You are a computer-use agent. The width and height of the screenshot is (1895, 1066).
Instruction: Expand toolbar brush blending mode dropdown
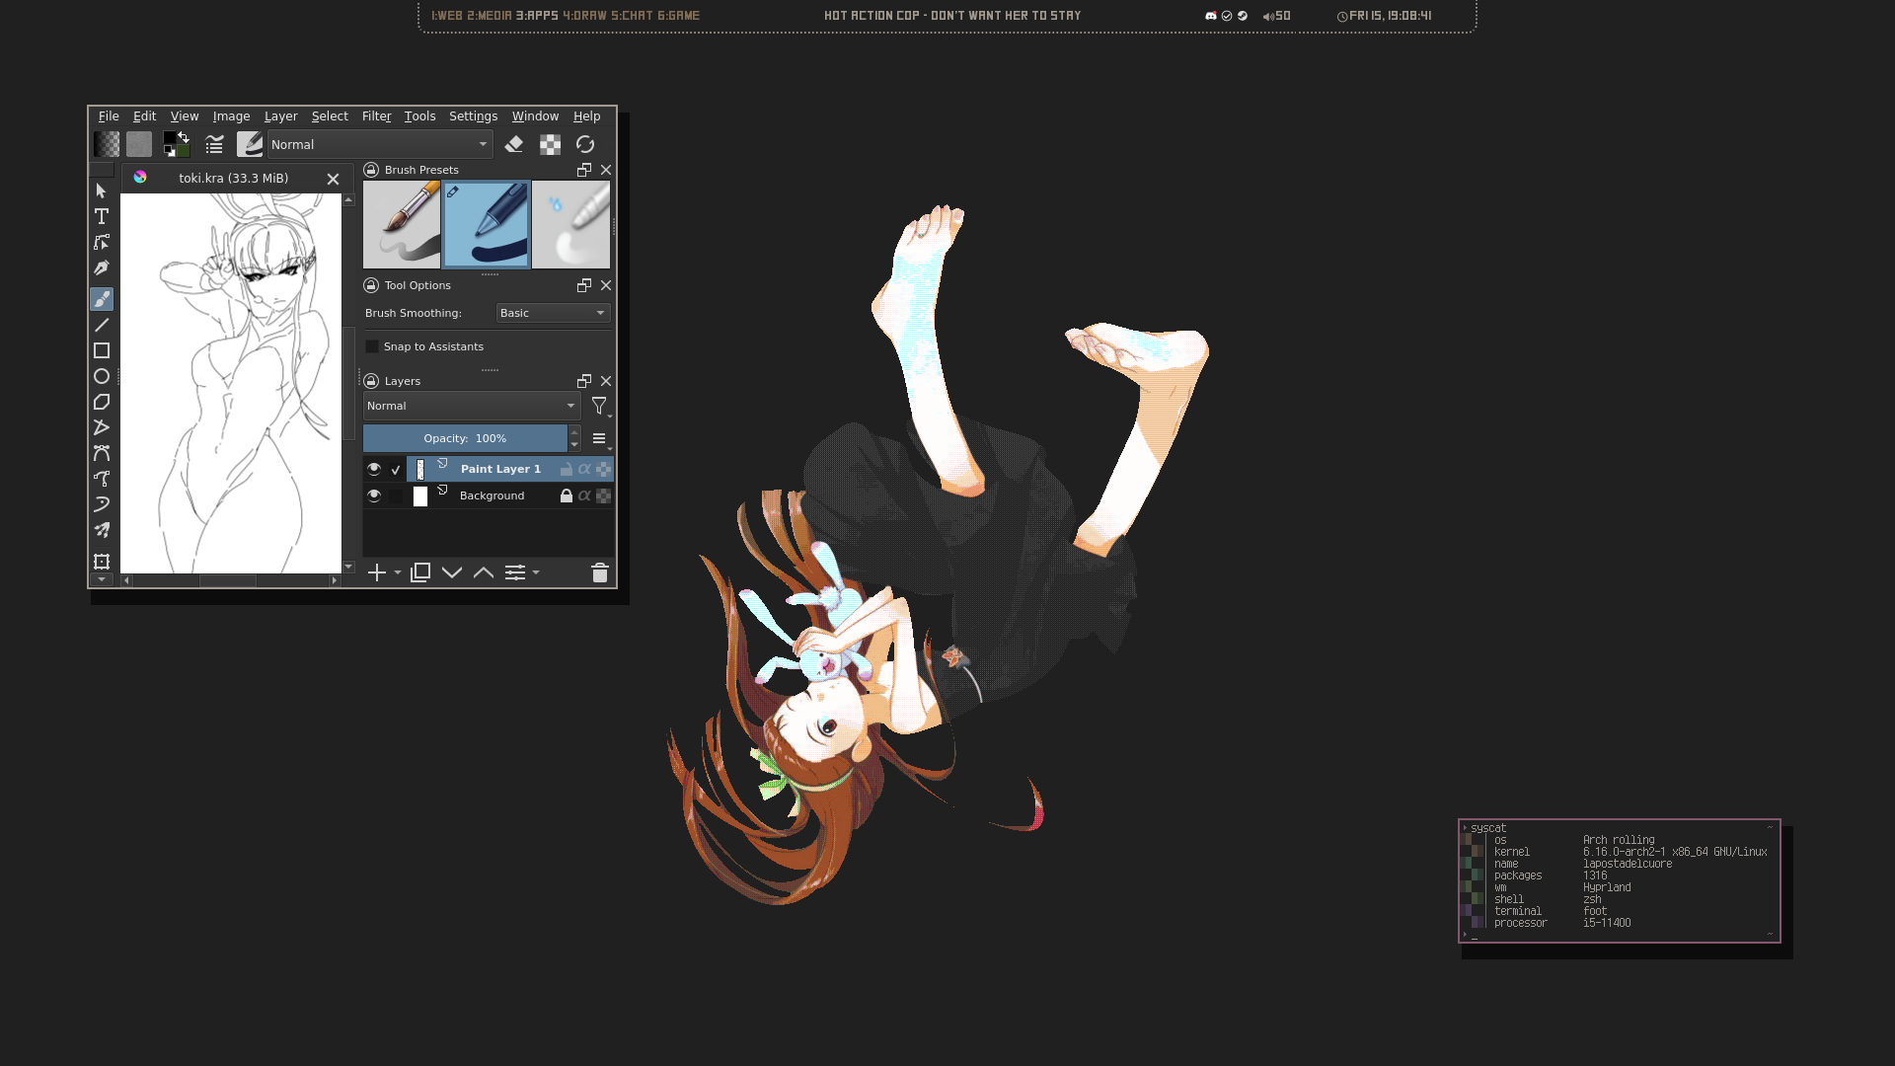coord(380,144)
